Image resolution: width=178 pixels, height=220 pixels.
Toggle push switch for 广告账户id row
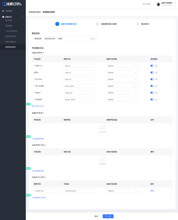coord(152,66)
